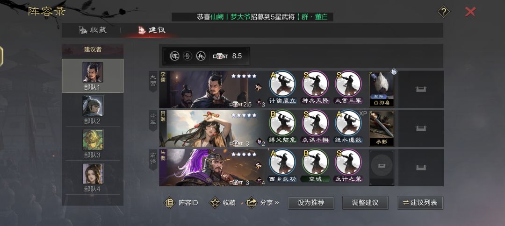Click 李儒's empty second equipment slot
This screenshot has width=505, height=226.
coord(421,89)
